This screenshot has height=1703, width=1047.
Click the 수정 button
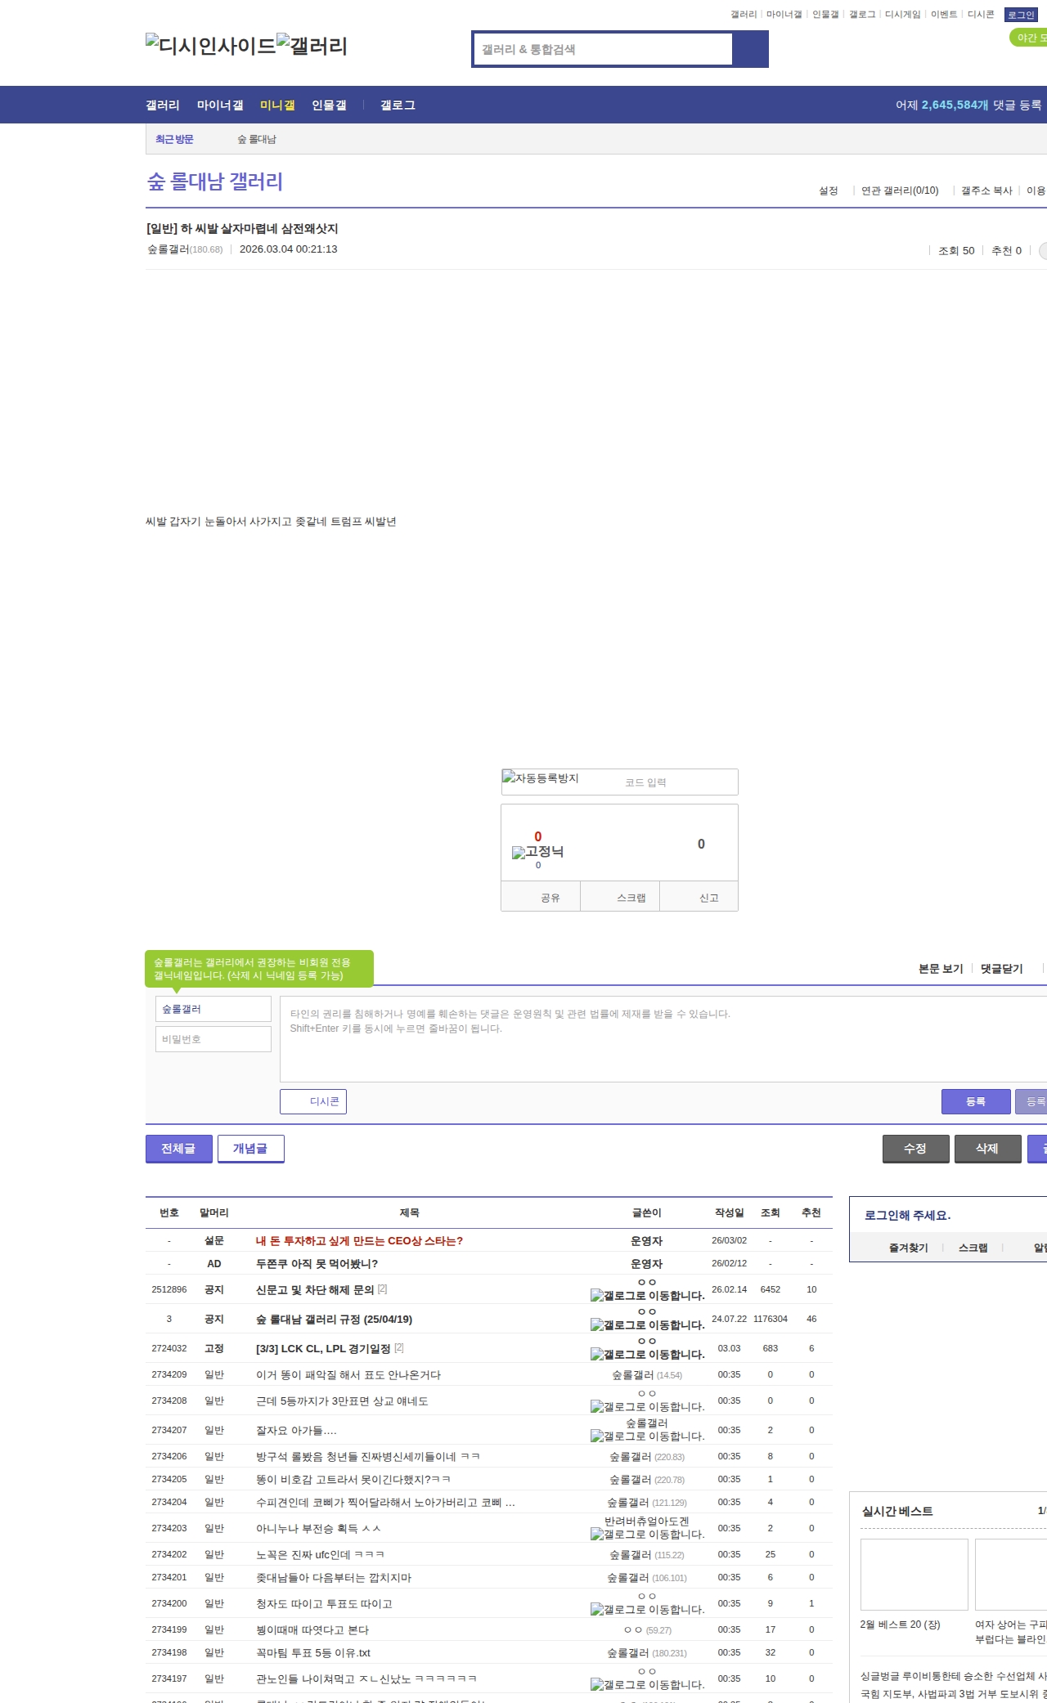tap(916, 1149)
